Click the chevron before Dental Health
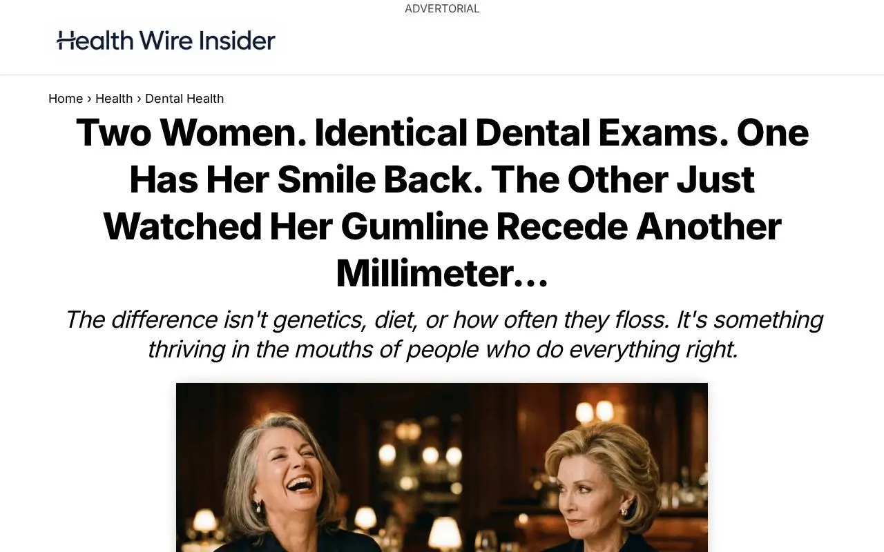884x552 pixels. (139, 99)
